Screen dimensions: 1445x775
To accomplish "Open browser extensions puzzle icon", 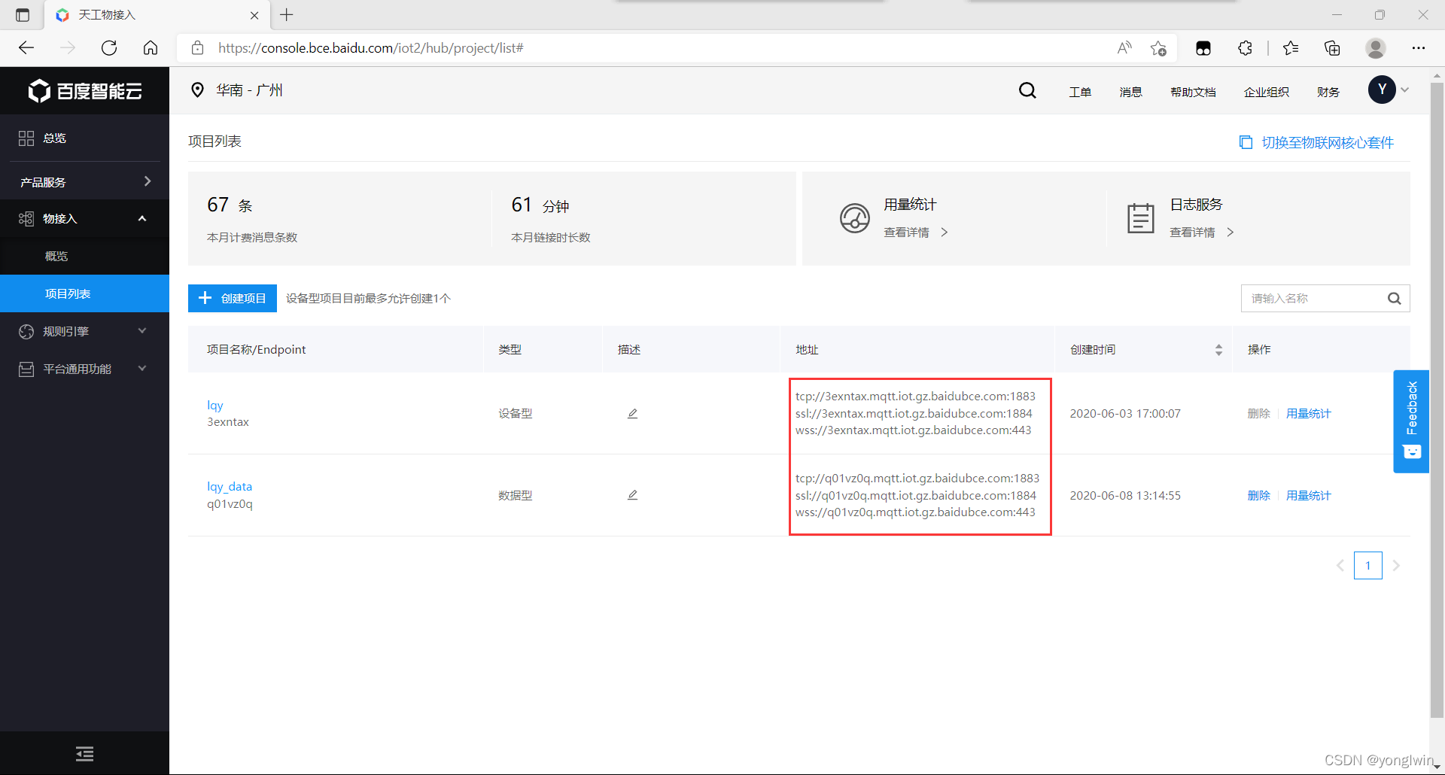I will coord(1245,48).
